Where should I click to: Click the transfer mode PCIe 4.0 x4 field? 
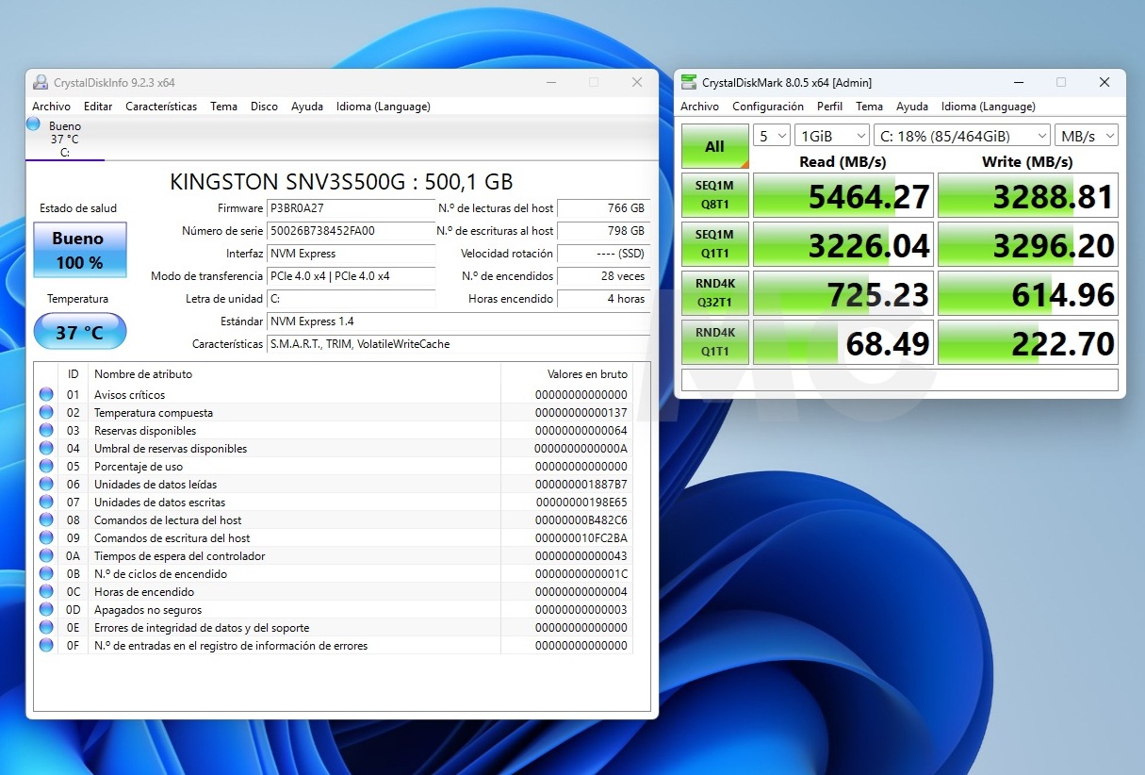(x=352, y=276)
